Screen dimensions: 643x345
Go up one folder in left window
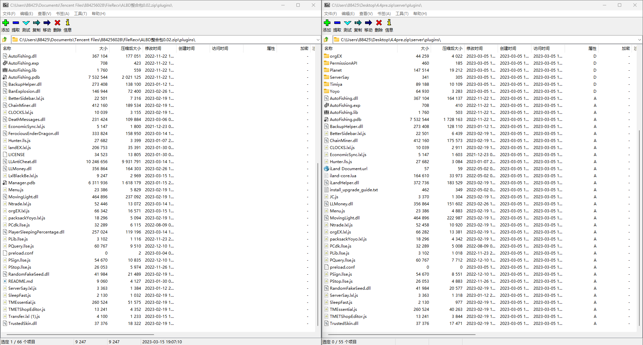point(5,40)
